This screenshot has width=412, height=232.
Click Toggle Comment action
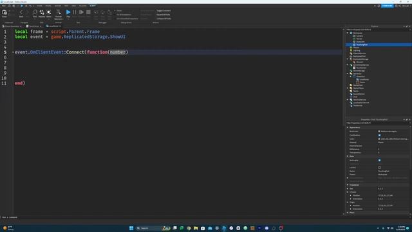pyautogui.click(x=164, y=11)
